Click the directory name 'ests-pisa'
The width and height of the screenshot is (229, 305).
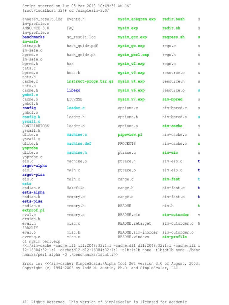tap(32, 201)
